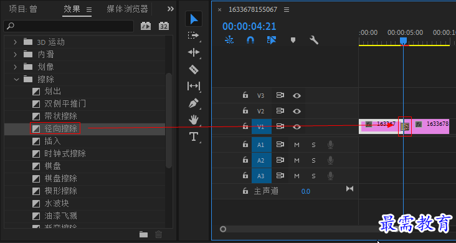
Task: Hide V3 track output eye
Action: coord(297,95)
